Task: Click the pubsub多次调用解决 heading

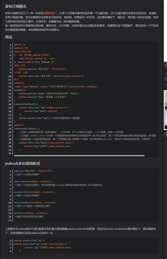Action: 22,163
